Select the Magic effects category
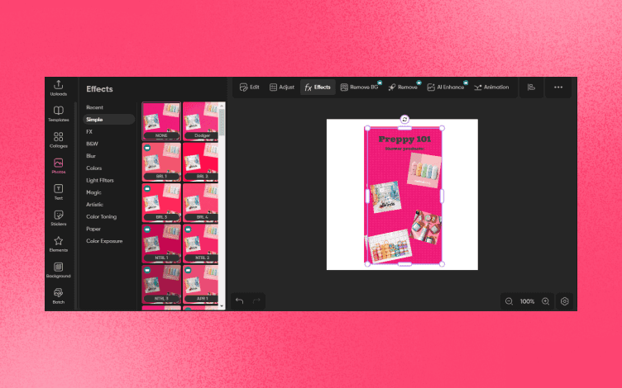Screen dimensions: 622x388 pyautogui.click(x=93, y=192)
